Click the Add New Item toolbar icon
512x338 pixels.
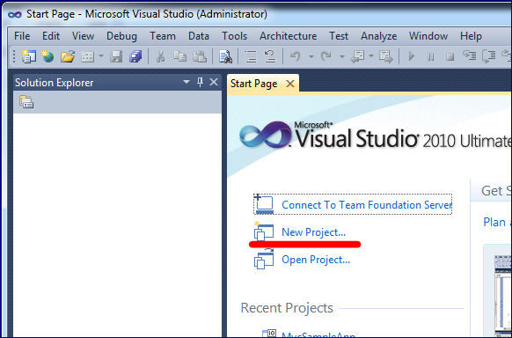tap(87, 56)
